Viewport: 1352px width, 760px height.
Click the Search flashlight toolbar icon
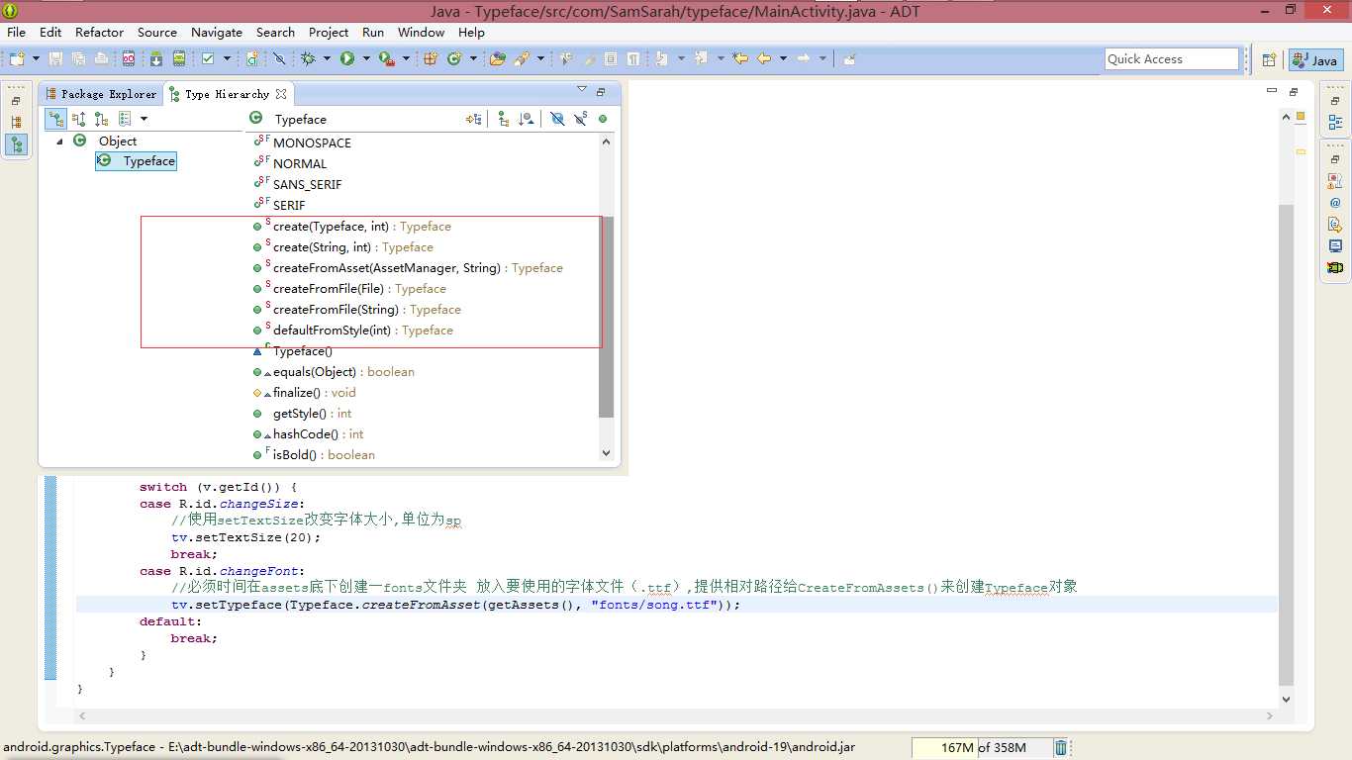tap(522, 59)
